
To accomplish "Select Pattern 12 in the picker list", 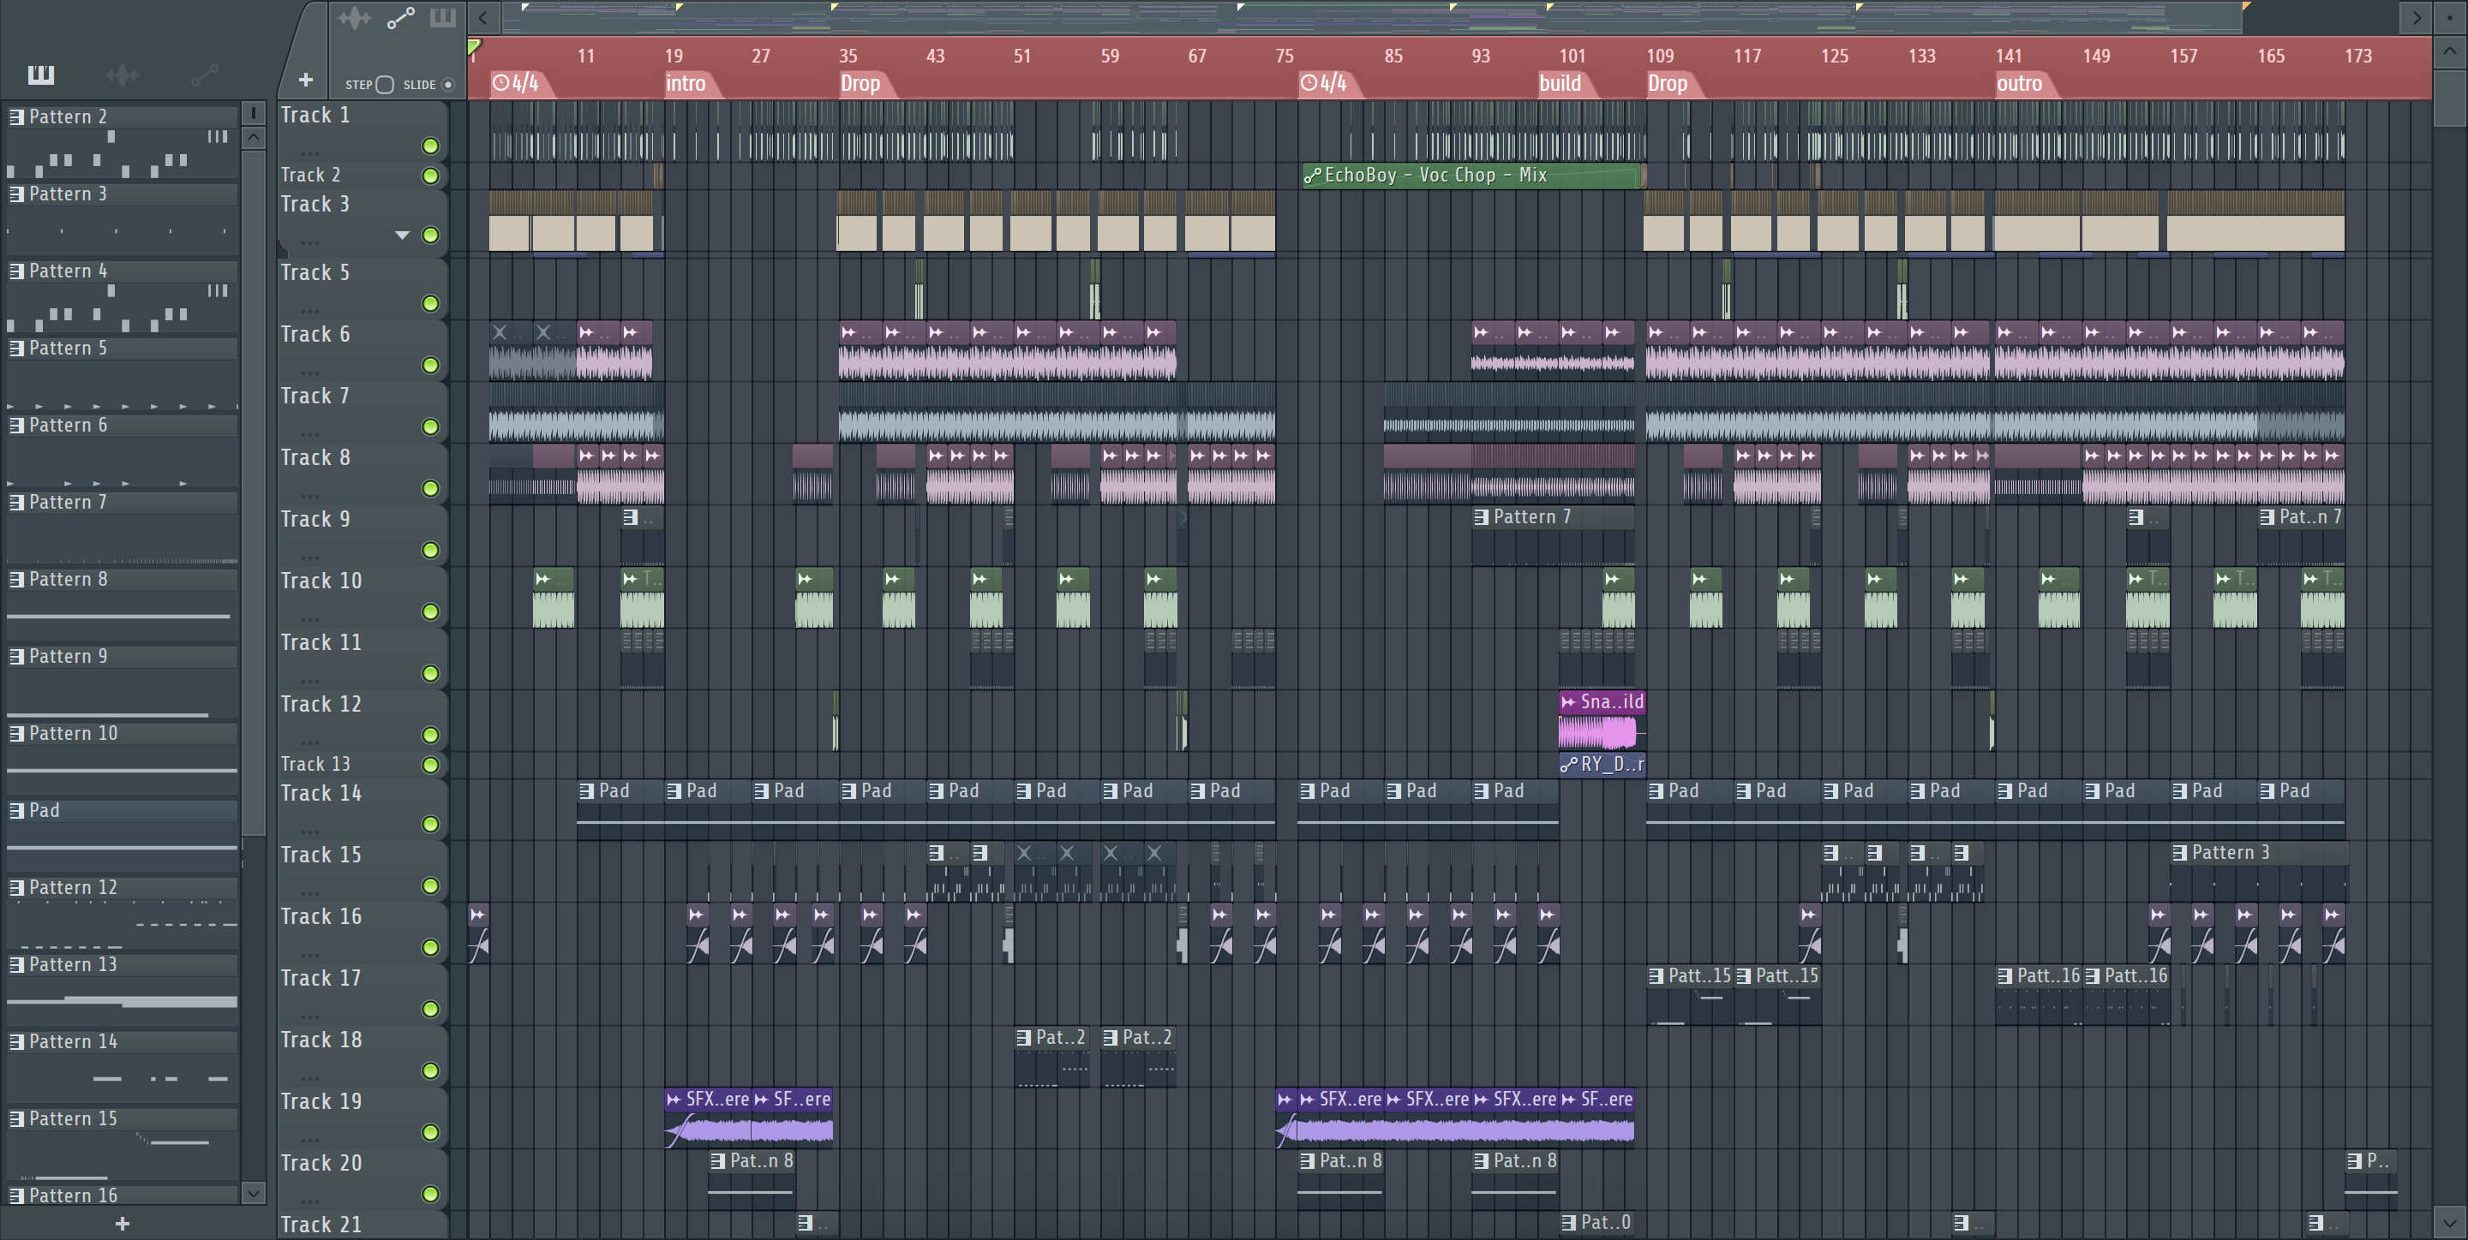I will [122, 888].
